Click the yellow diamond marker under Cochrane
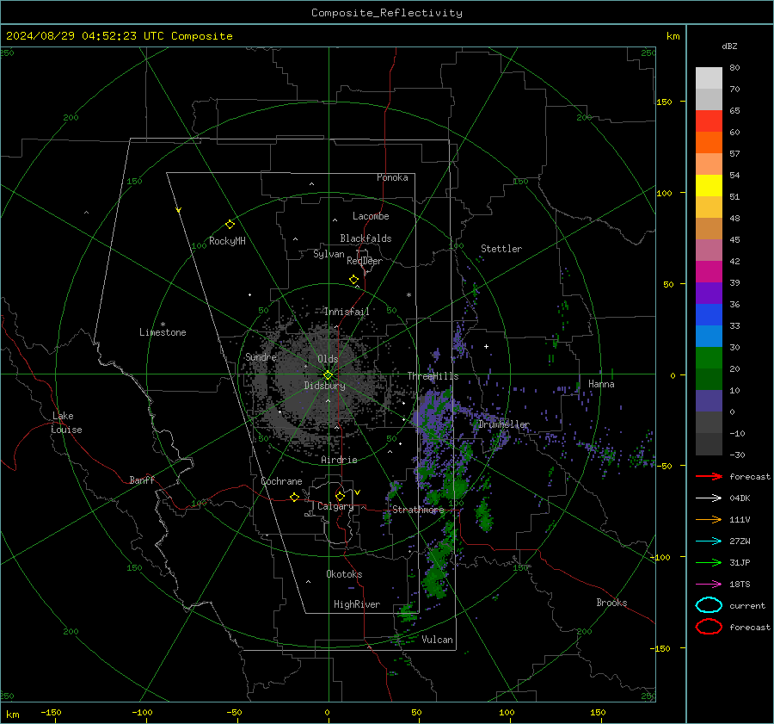The width and height of the screenshot is (774, 724). click(x=294, y=498)
